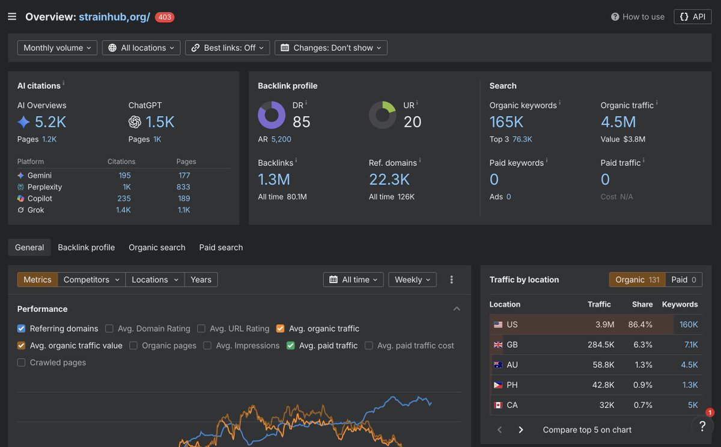
Task: Go to next locations page arrow
Action: pos(520,430)
